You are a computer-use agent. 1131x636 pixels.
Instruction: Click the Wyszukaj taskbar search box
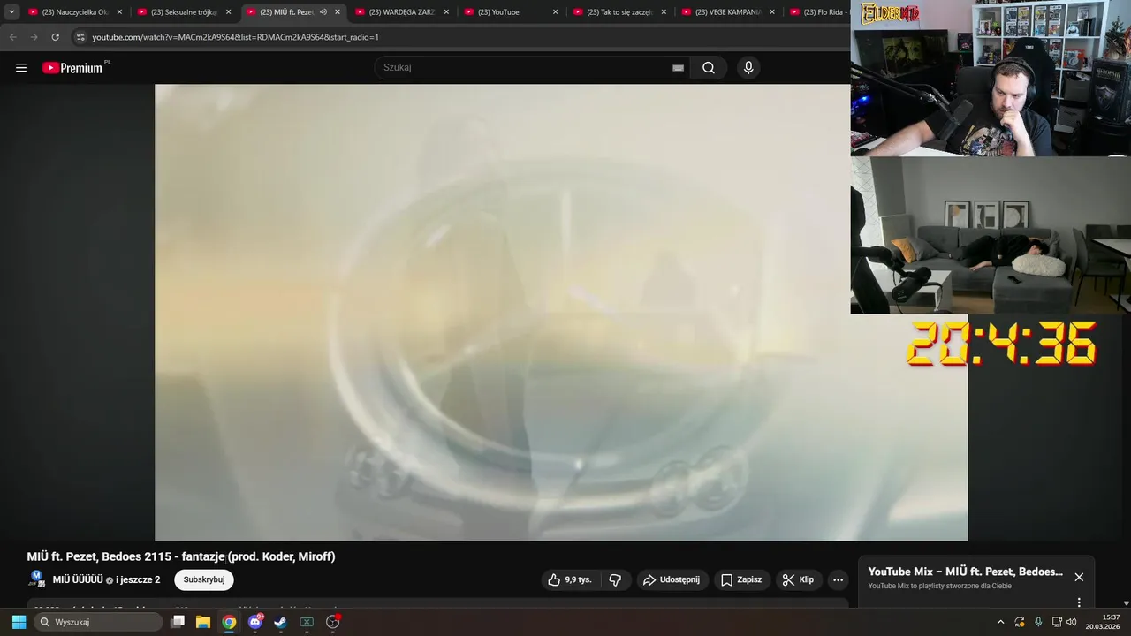tap(98, 622)
